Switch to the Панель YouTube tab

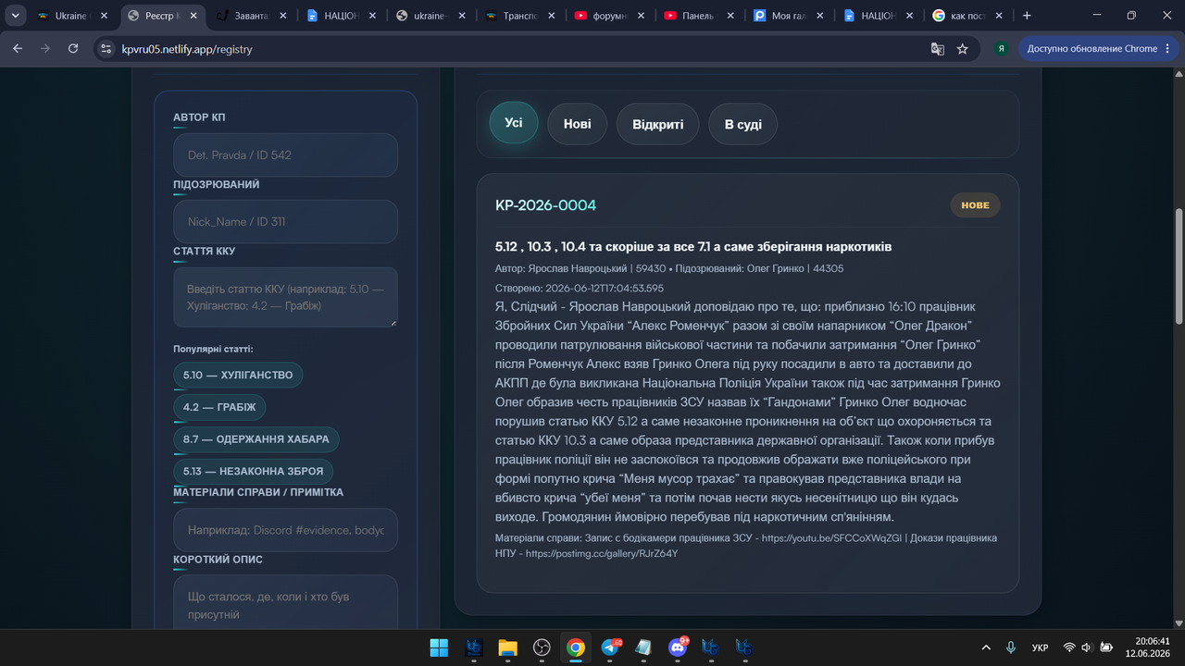pyautogui.click(x=700, y=16)
